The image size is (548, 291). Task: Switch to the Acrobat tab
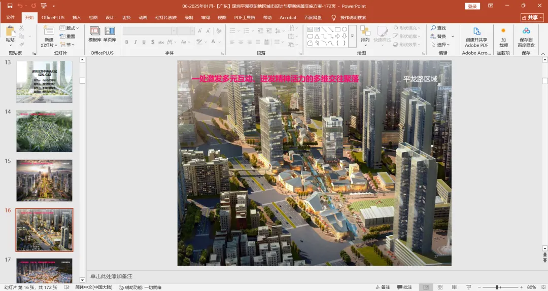point(288,17)
